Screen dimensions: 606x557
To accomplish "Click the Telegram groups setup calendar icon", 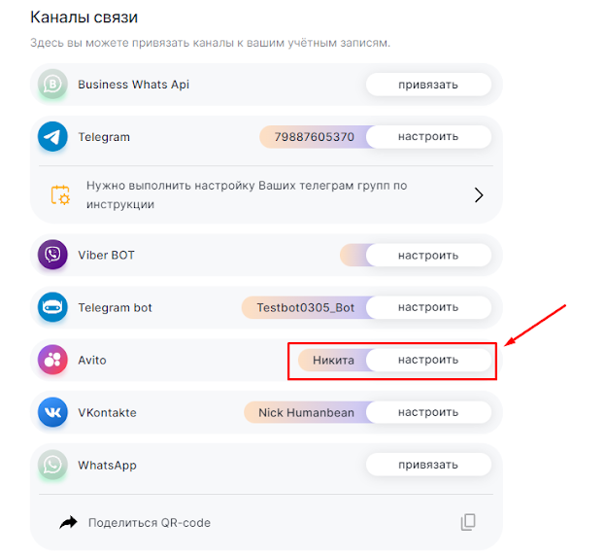I will pos(60,194).
